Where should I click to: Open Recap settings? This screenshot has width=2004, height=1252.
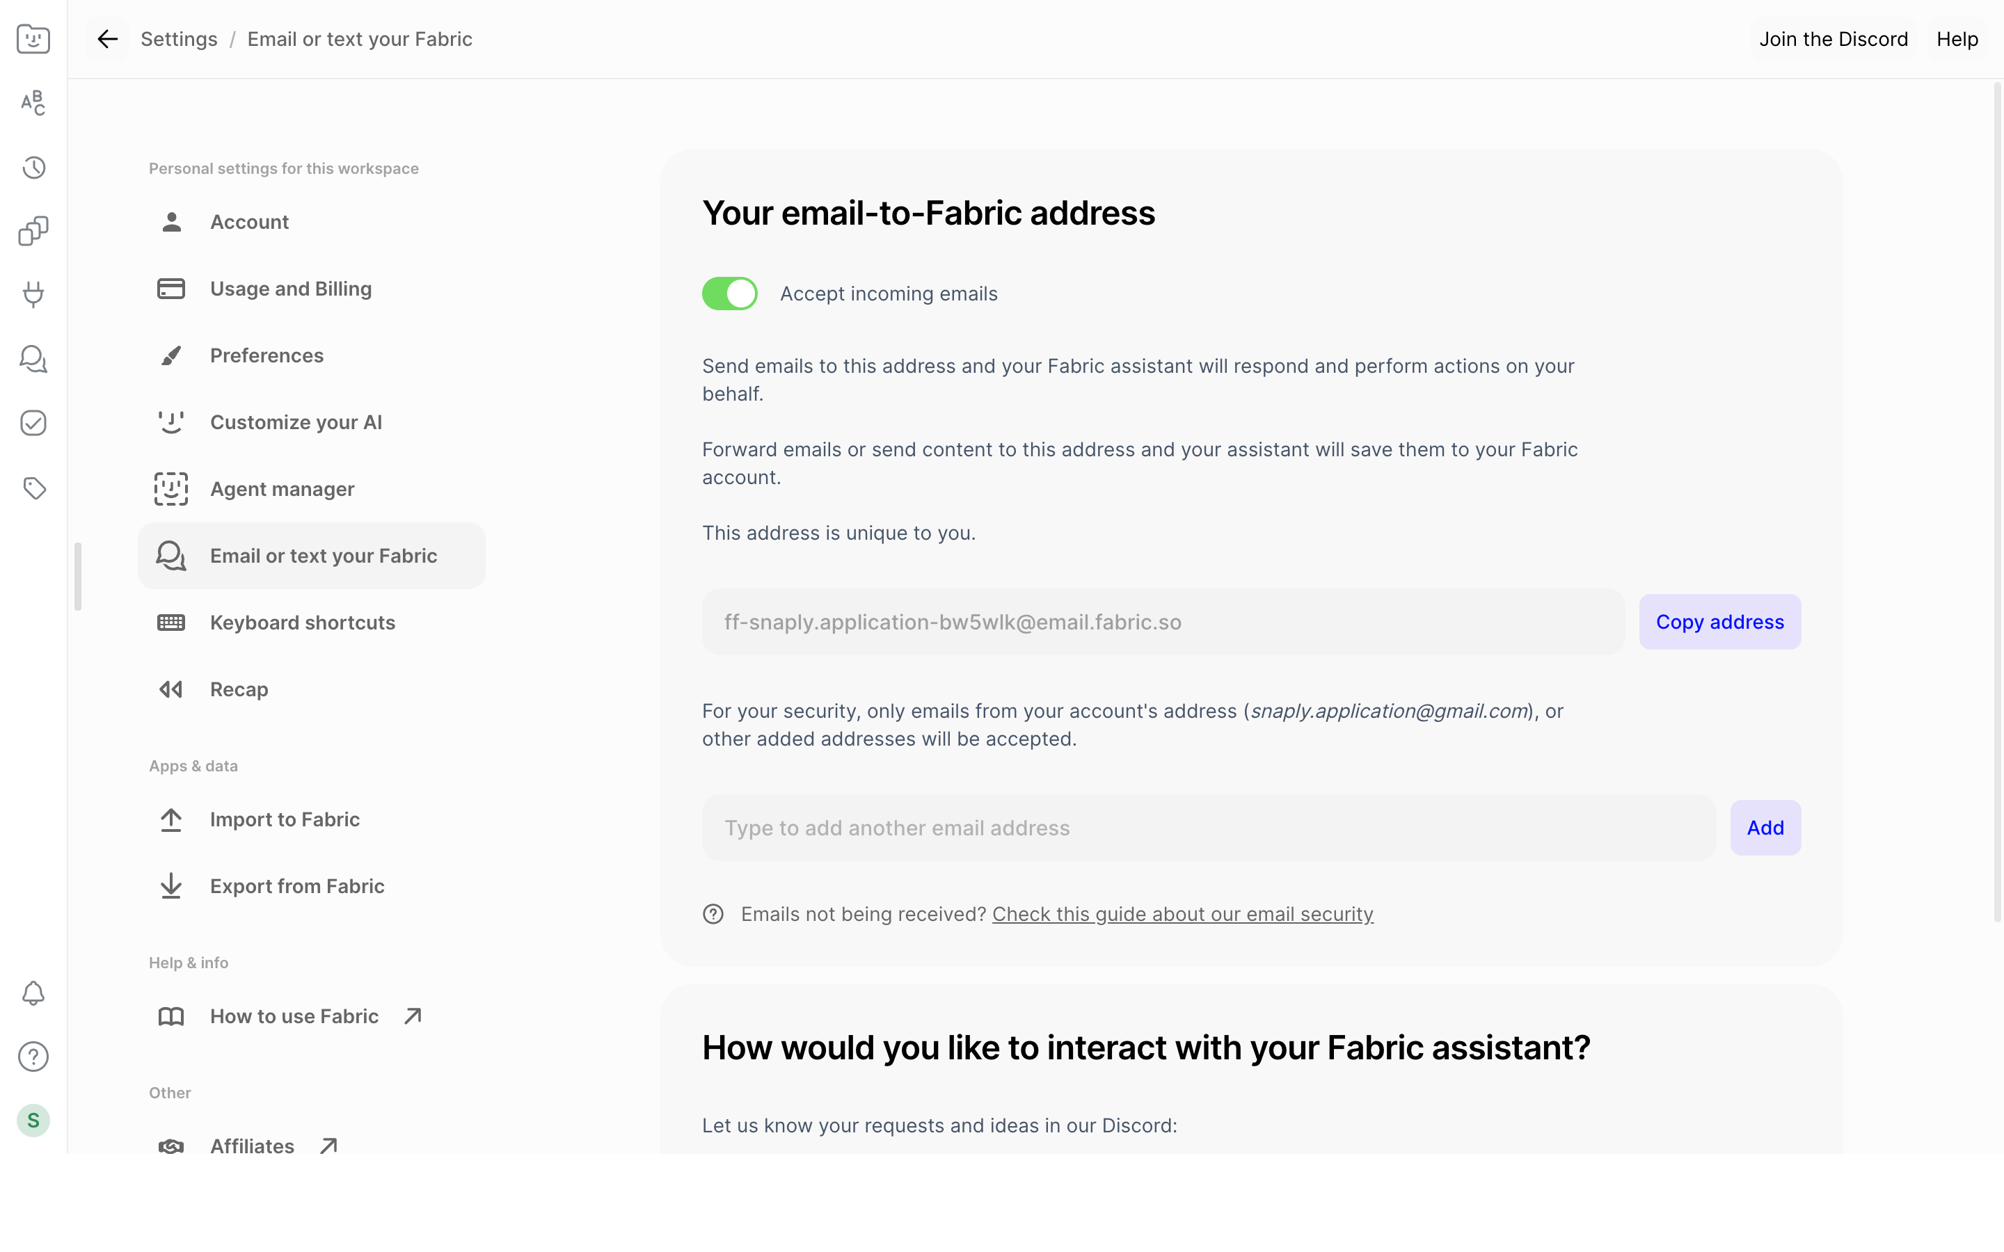(x=311, y=689)
